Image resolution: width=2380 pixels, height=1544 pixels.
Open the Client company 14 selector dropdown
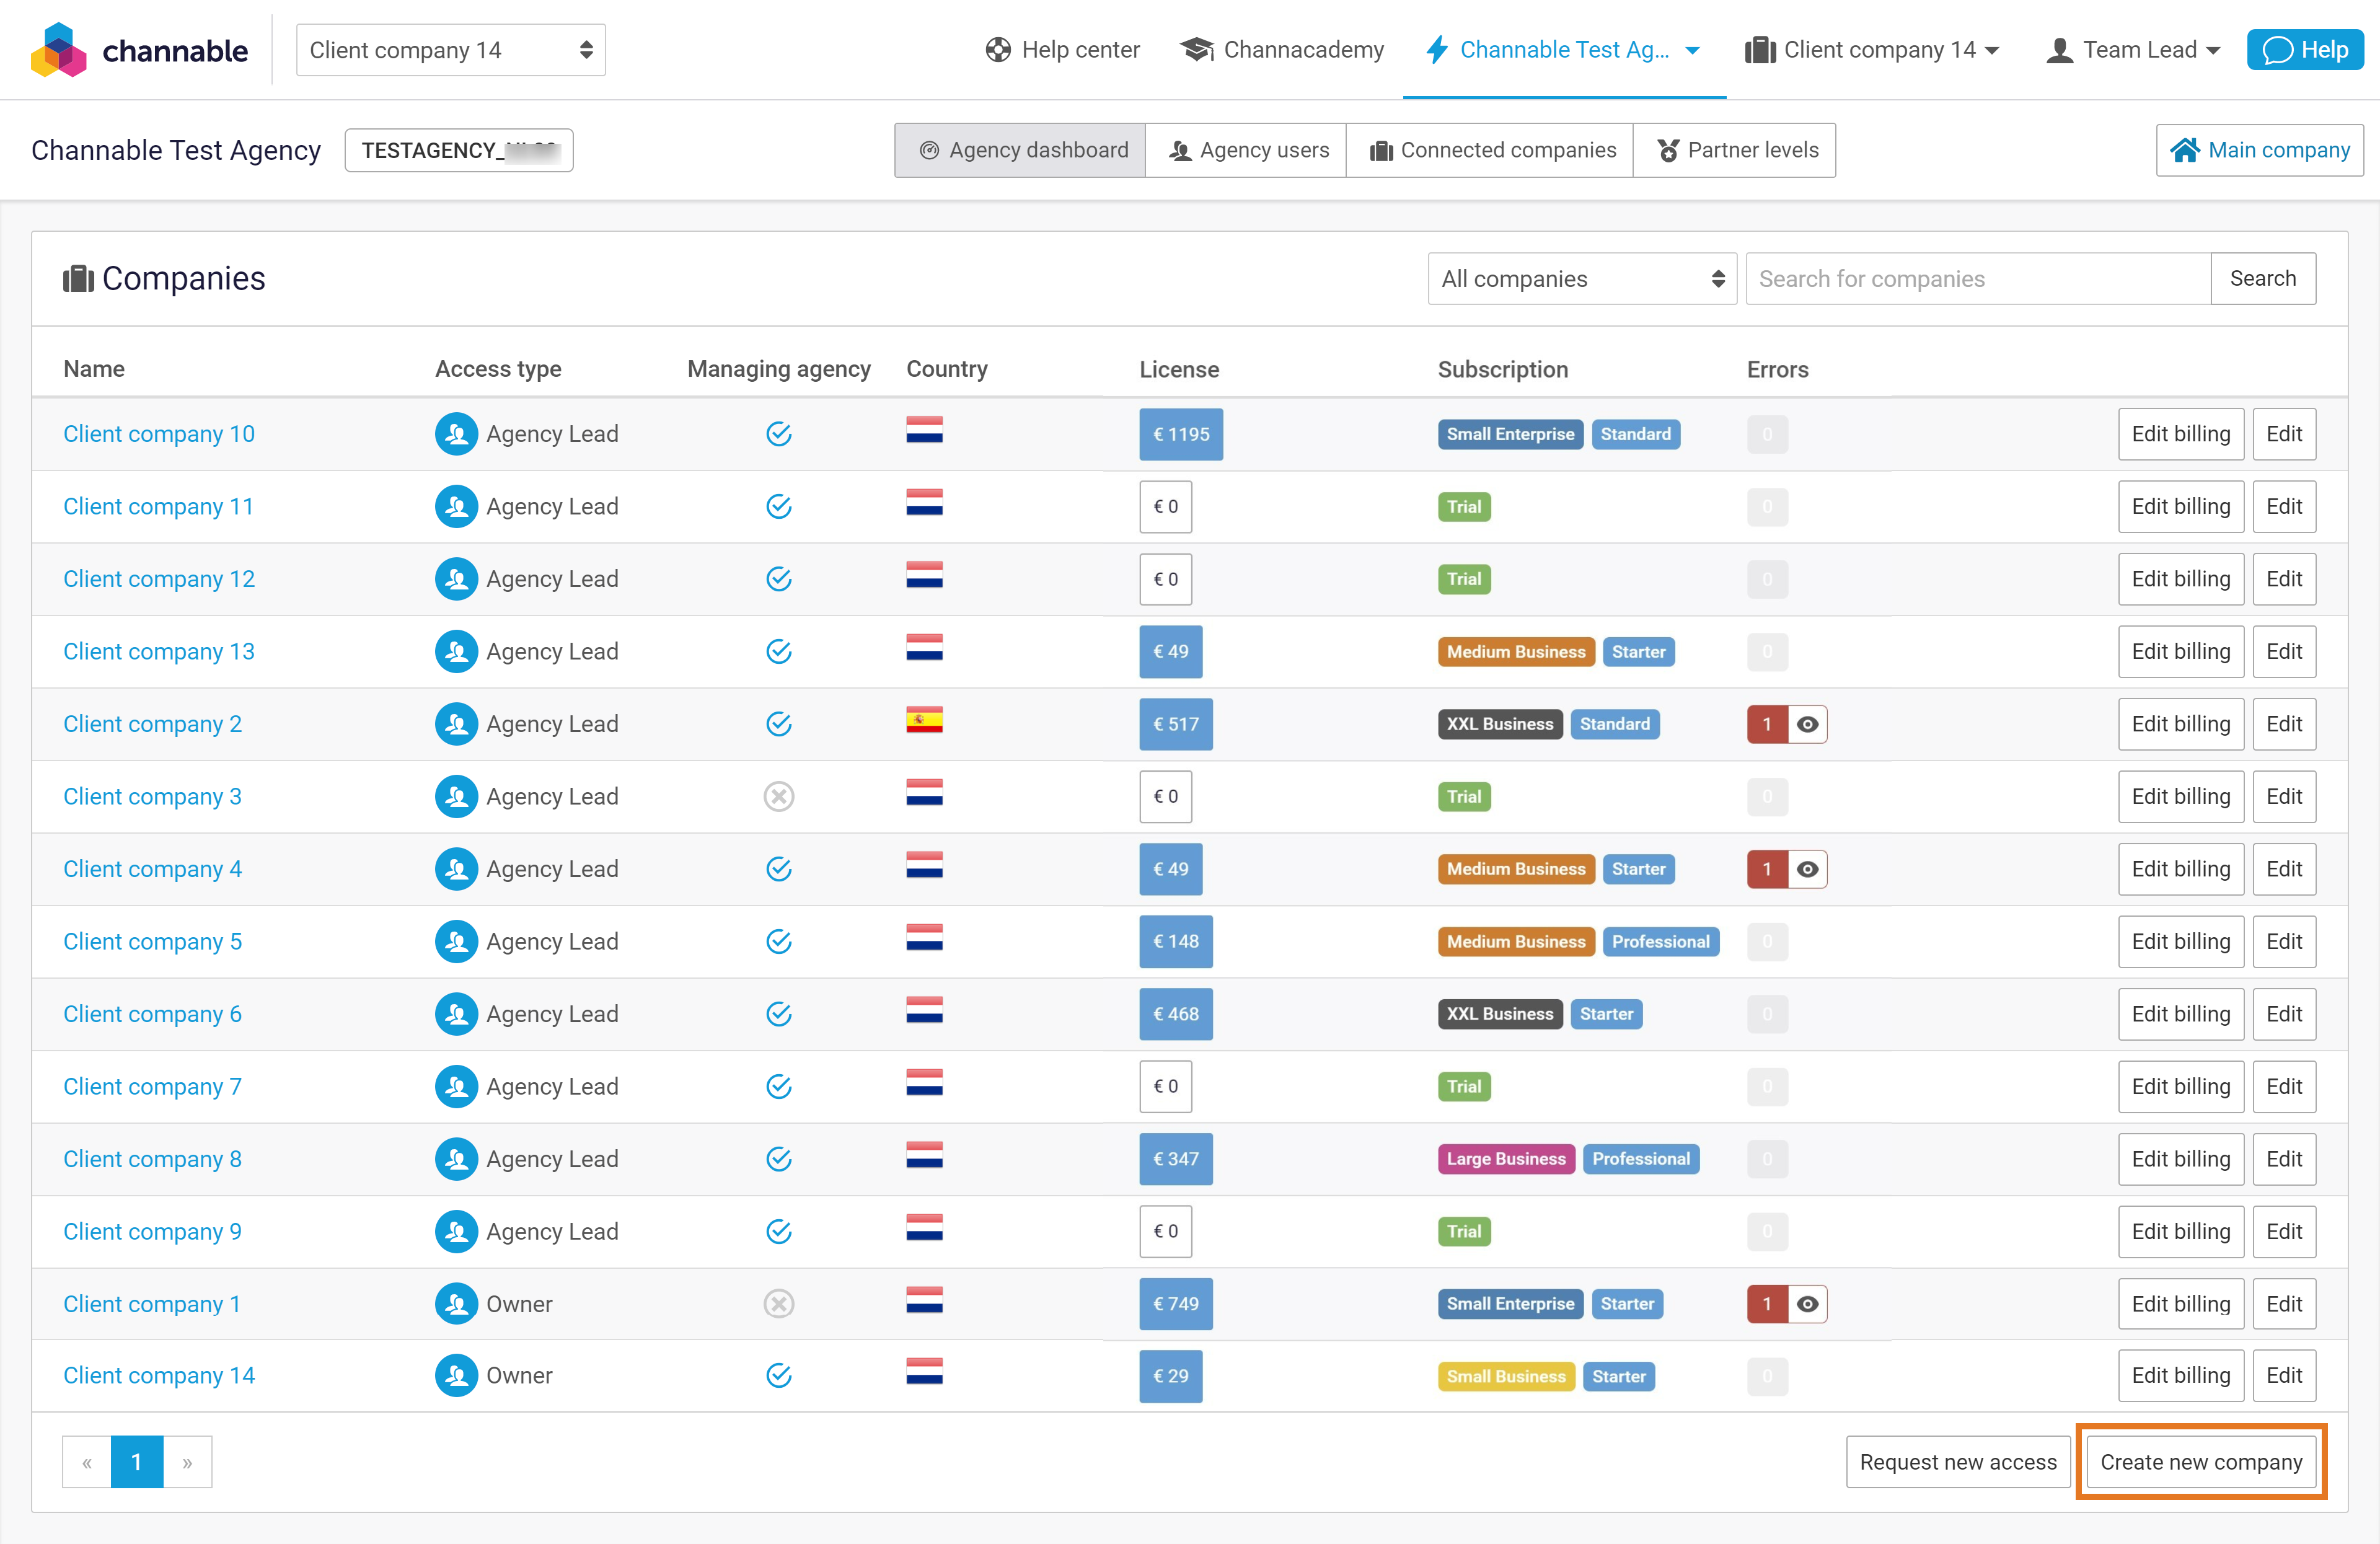(x=451, y=50)
